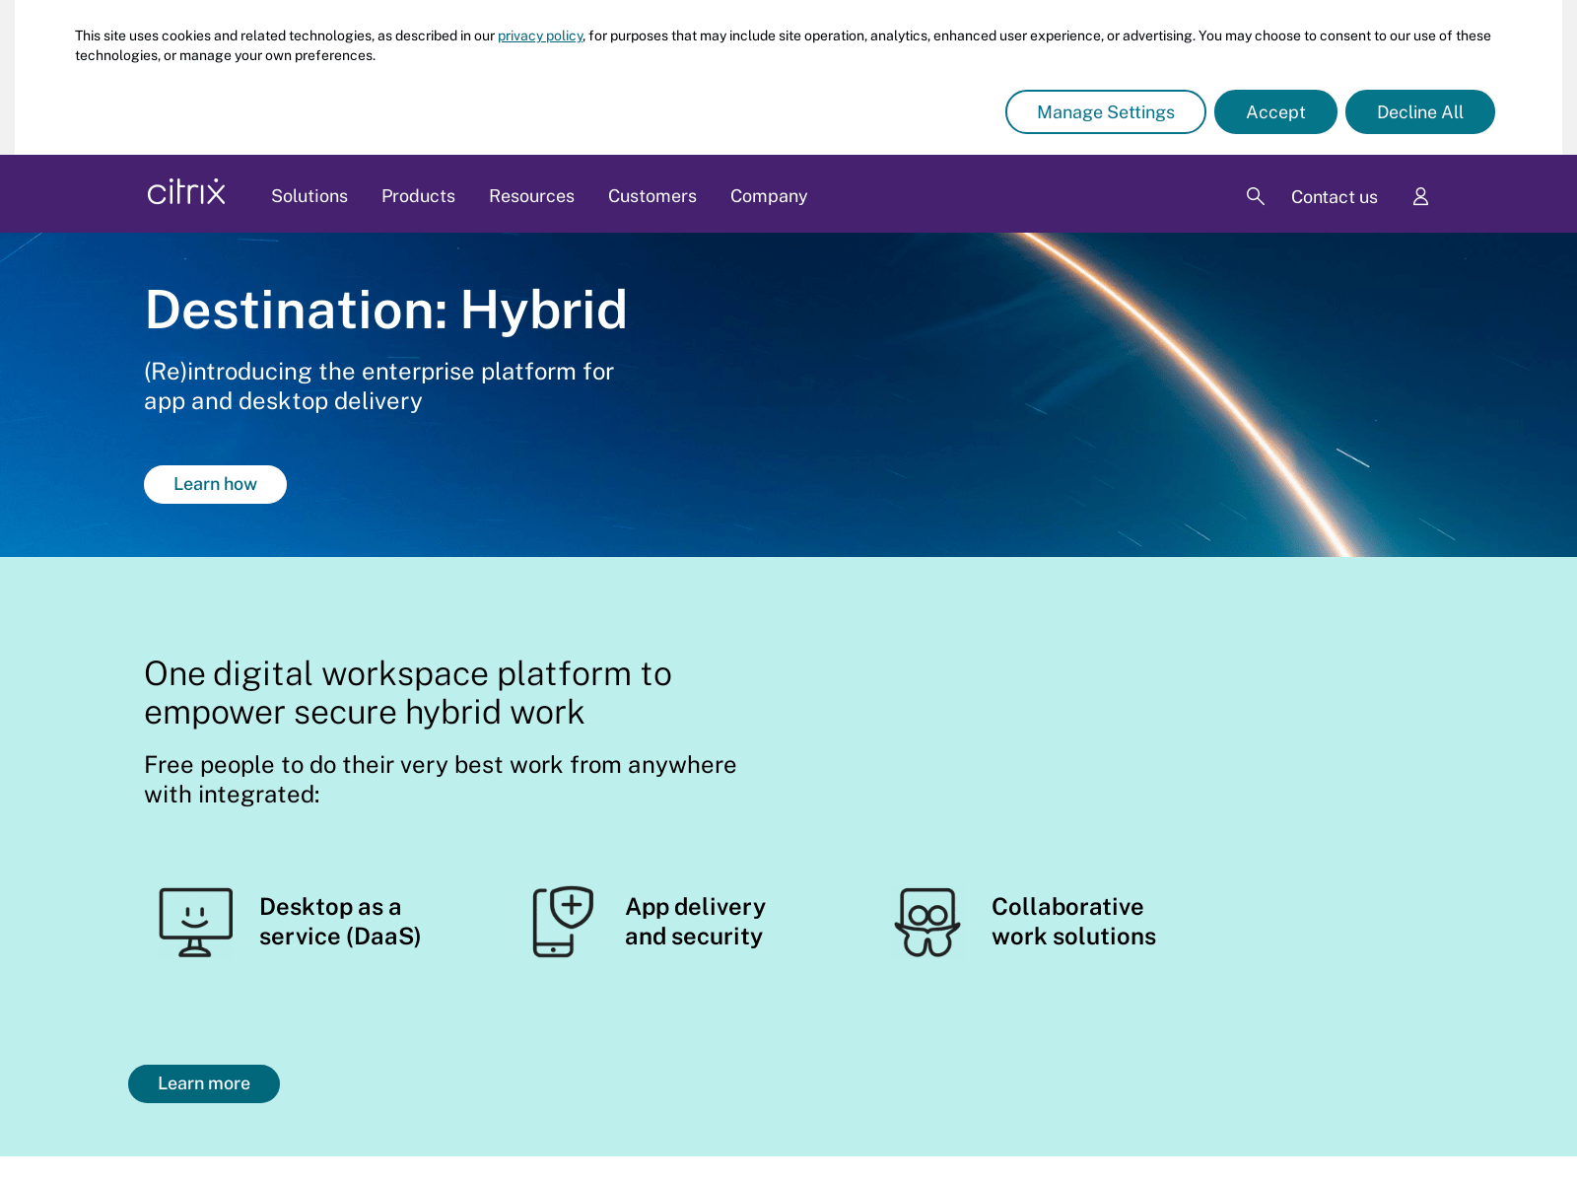Open the Customers menu

coord(652,196)
